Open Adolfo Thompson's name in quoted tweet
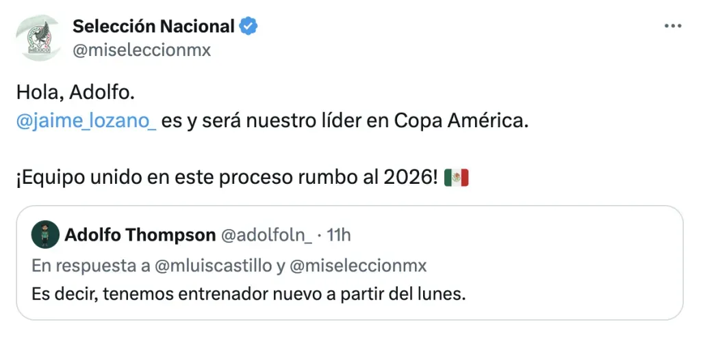Image resolution: width=701 pixels, height=337 pixels. tap(140, 235)
